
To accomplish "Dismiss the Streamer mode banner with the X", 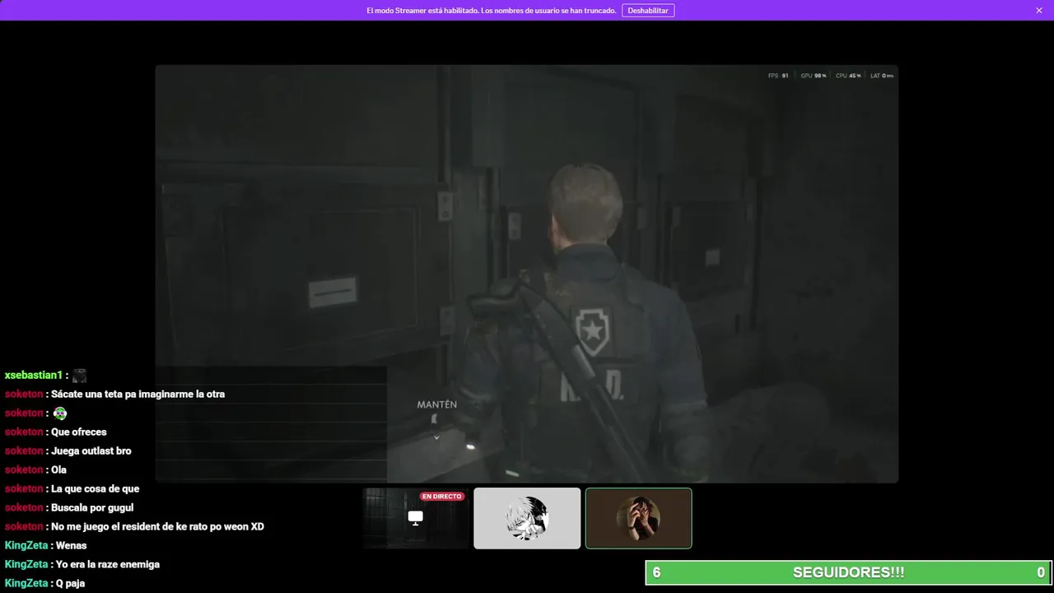I will click(1039, 11).
